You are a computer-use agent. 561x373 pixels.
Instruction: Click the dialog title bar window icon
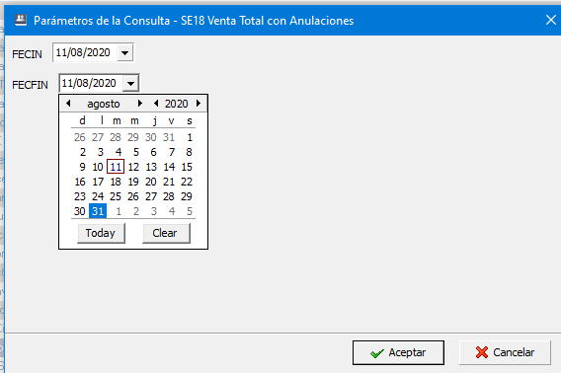pyautogui.click(x=21, y=20)
